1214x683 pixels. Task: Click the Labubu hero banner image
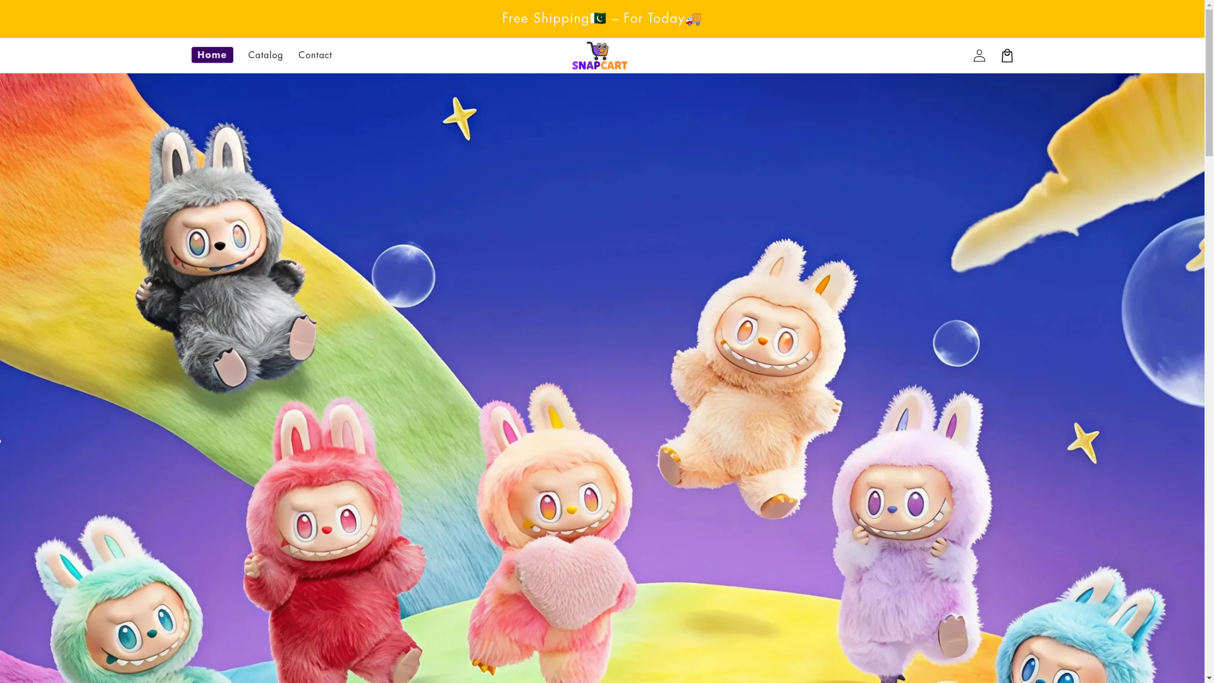coord(602,378)
